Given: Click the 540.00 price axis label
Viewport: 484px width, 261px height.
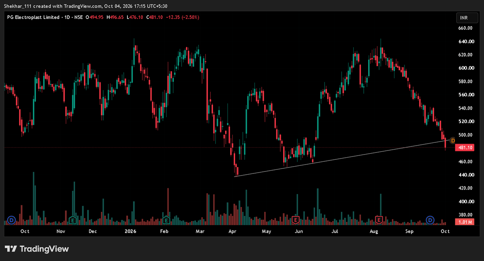Looking at the screenshot, I should click(x=465, y=108).
